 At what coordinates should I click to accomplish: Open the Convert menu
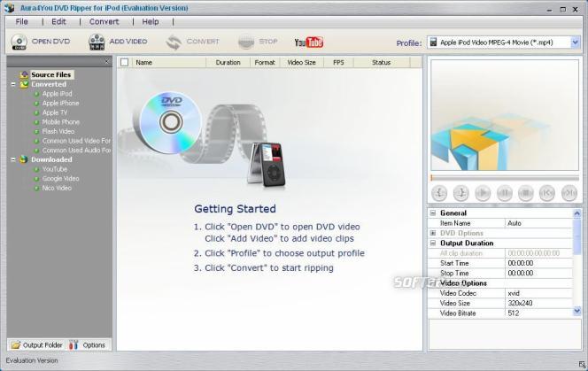(x=104, y=22)
